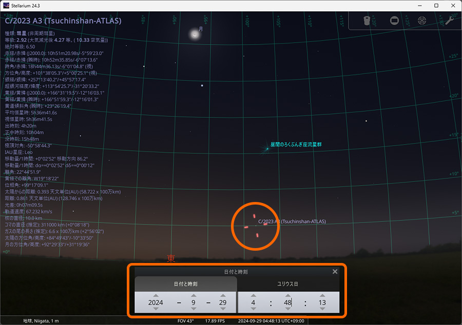Switch to the ユリウス日 tab
This screenshot has height=325, width=462.
pyautogui.click(x=288, y=283)
